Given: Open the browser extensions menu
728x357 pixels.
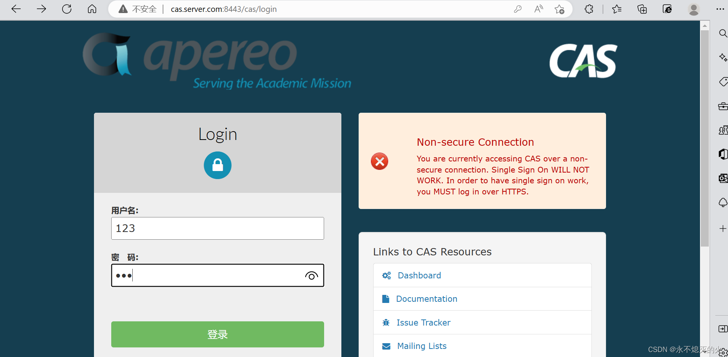Looking at the screenshot, I should click(x=589, y=9).
